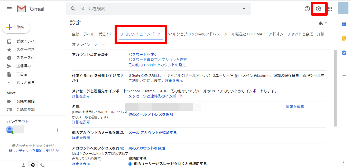Select 他のユーザーがスレッドを開くと既読にする radio button
Image resolution: width=351 pixels, height=167 pixels.
pos(130,164)
